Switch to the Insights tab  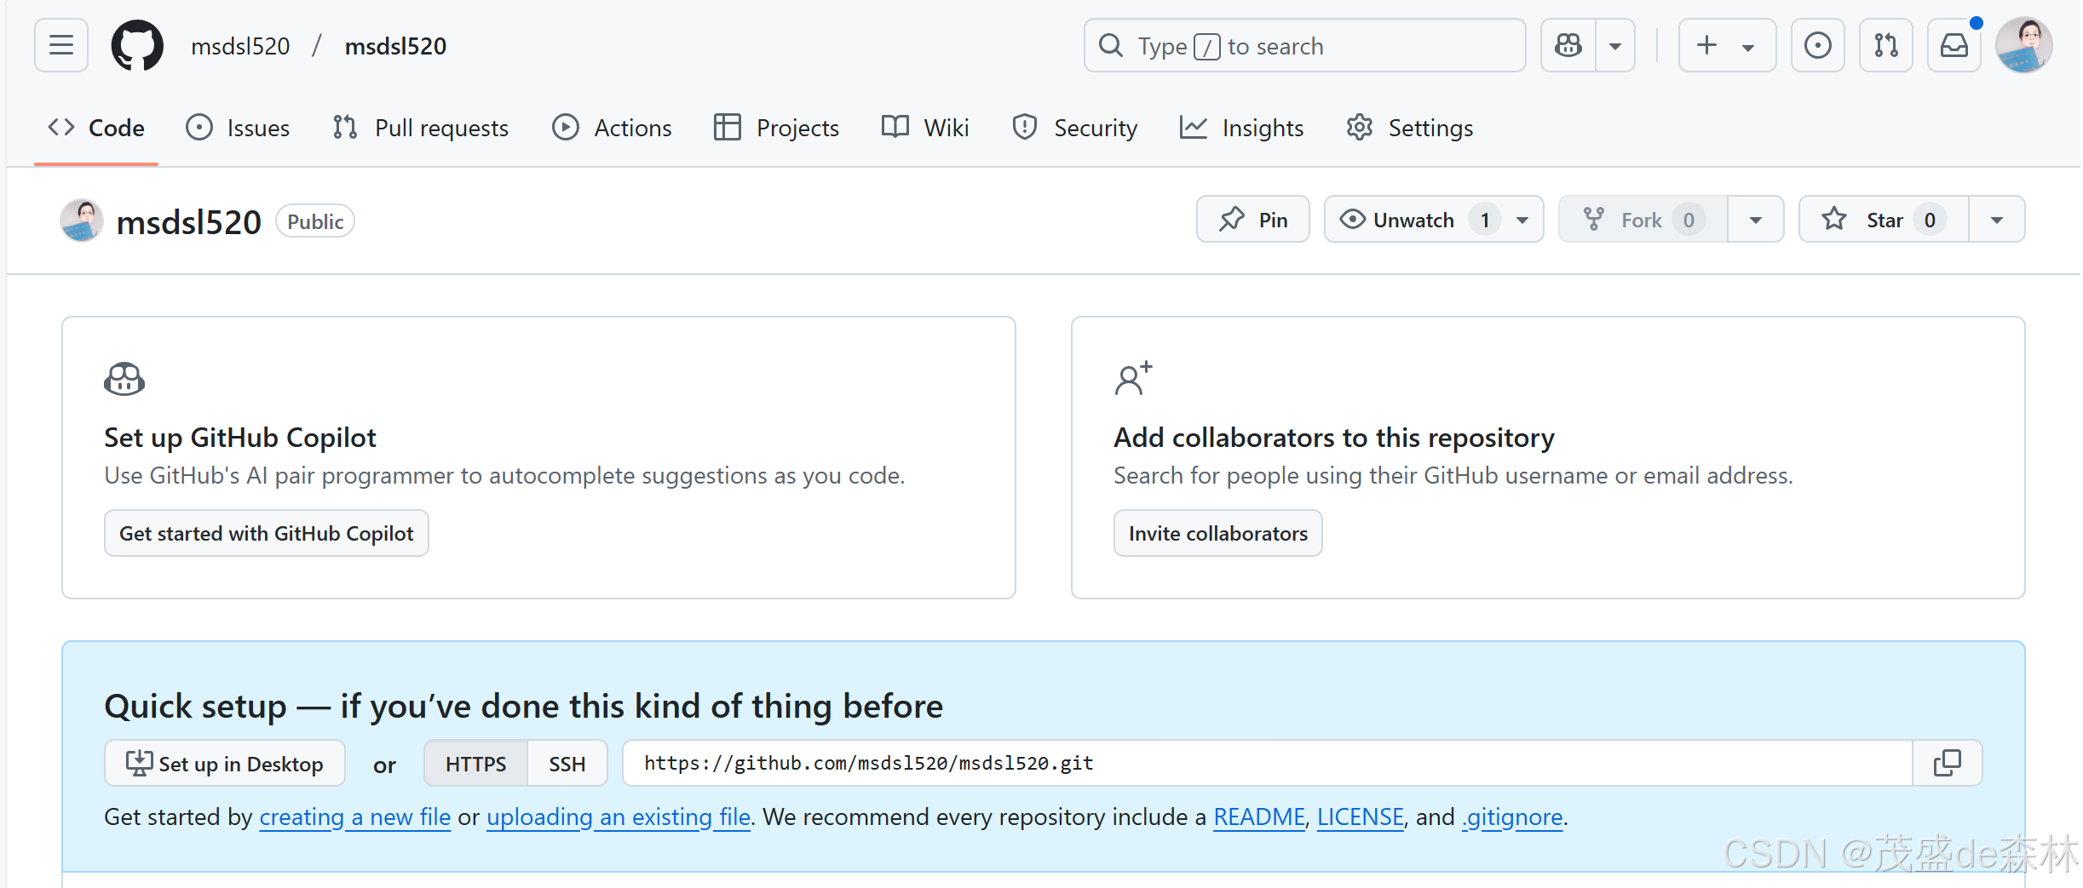(x=1241, y=128)
